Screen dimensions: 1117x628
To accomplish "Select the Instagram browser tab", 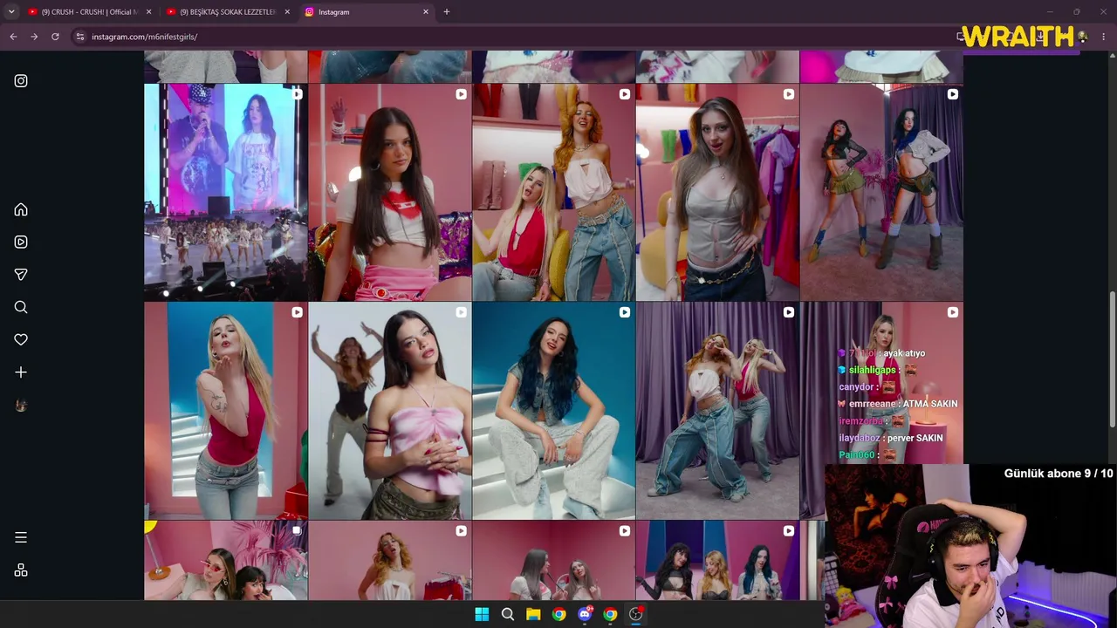I will coord(367,12).
